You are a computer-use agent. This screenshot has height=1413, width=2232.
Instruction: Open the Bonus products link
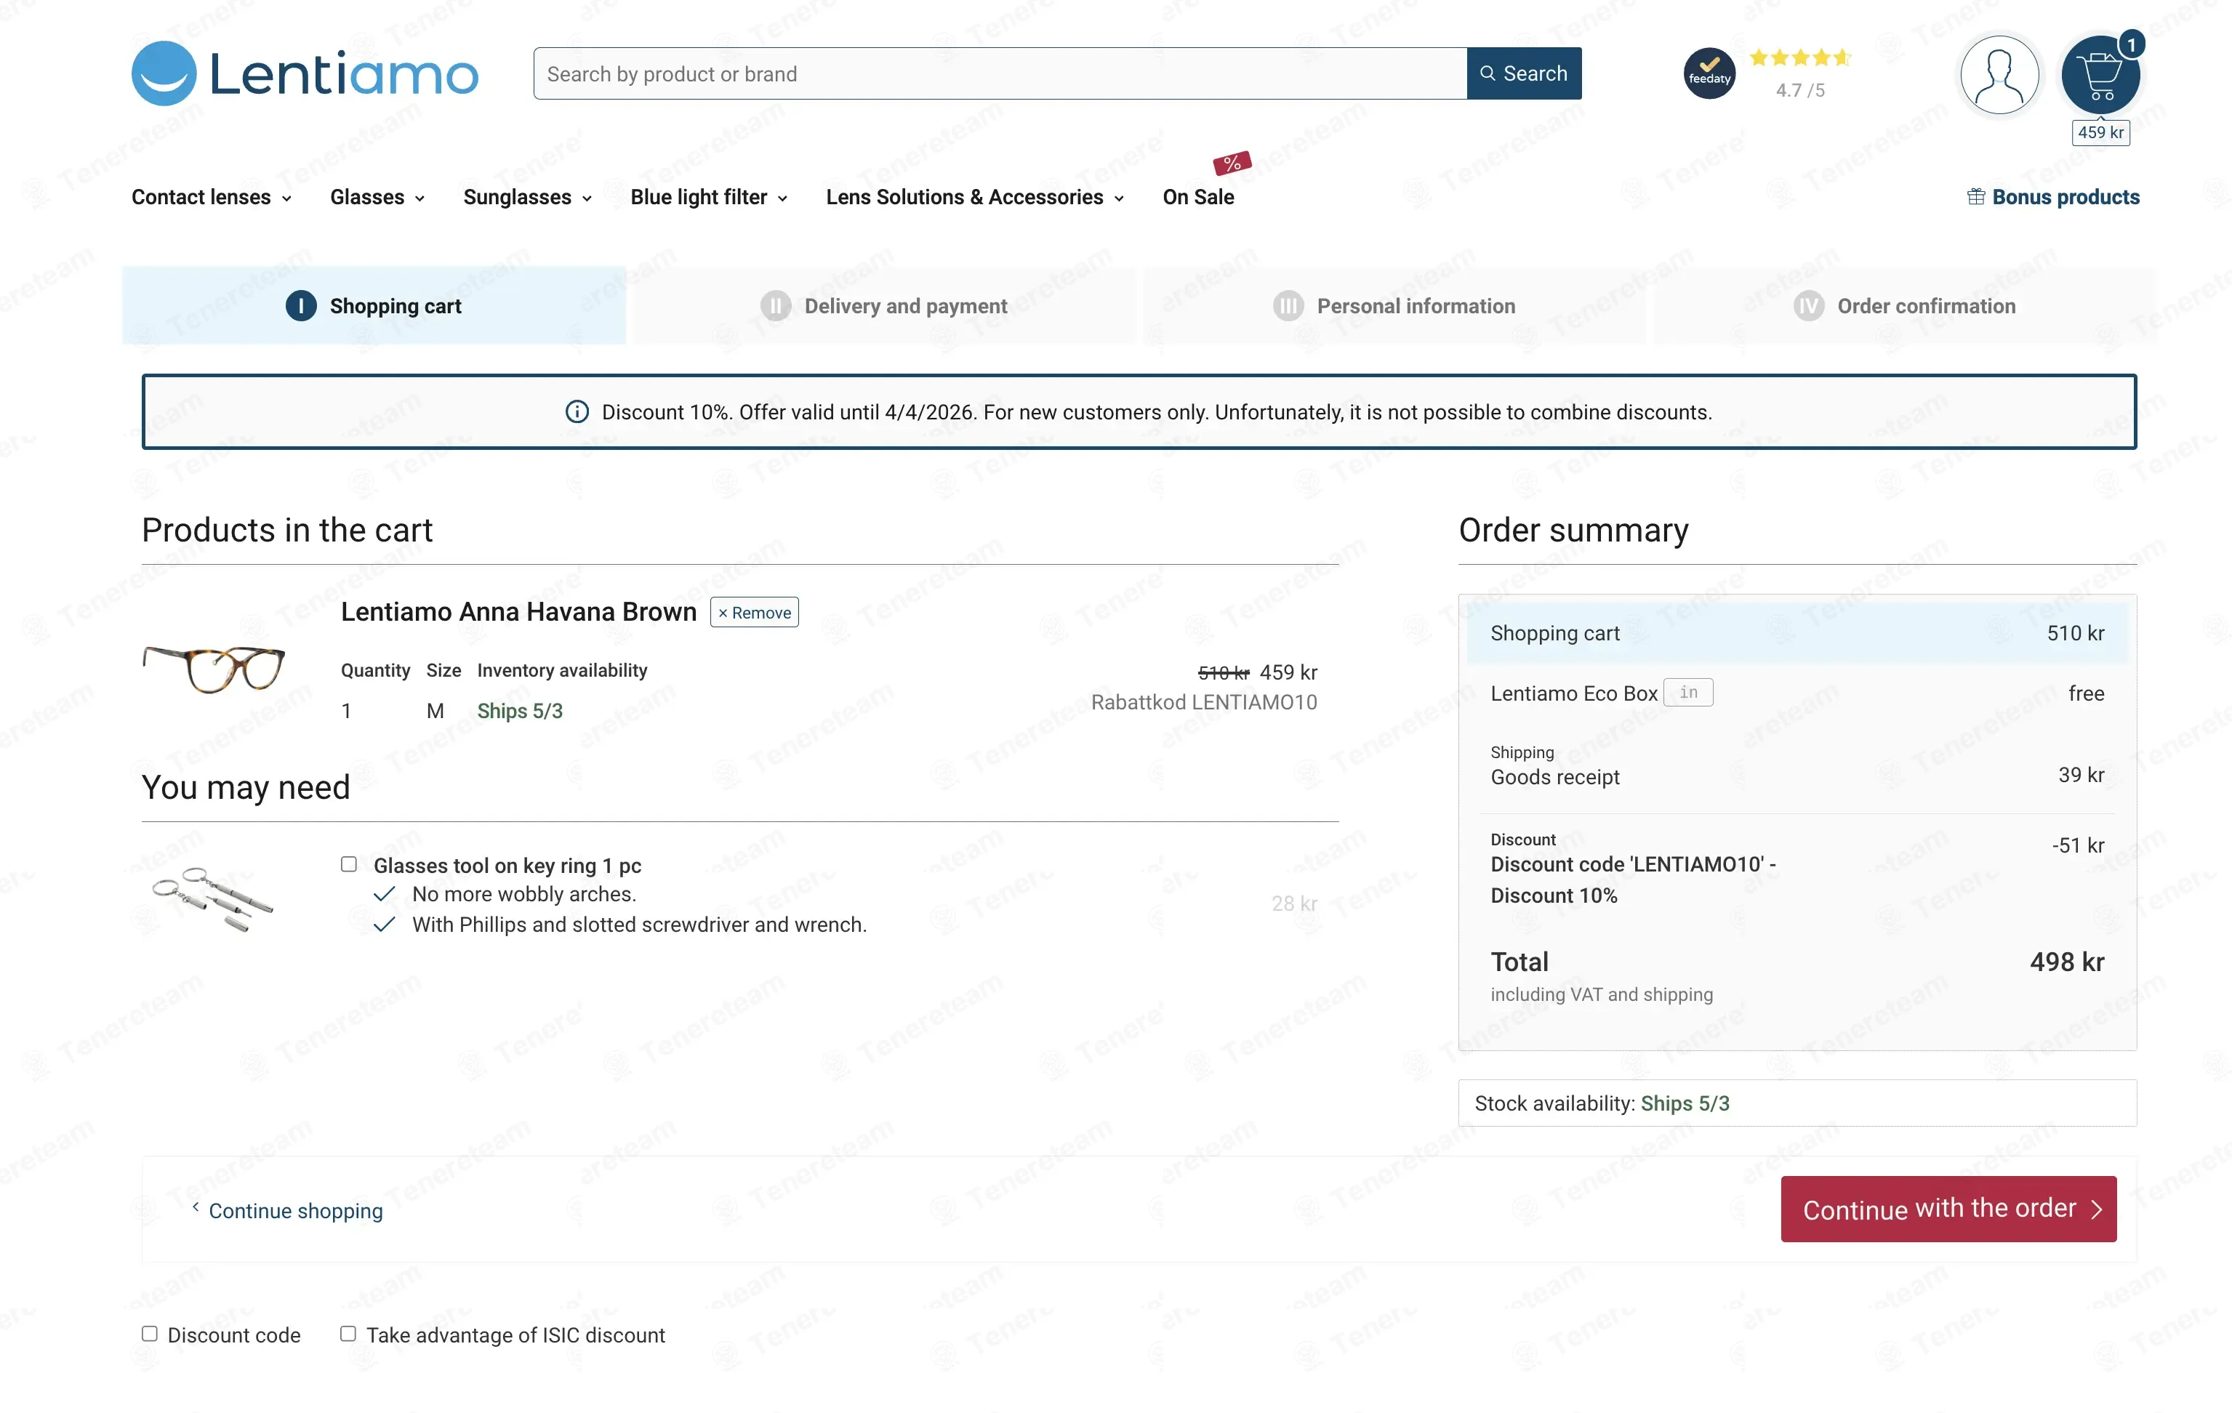point(2053,196)
